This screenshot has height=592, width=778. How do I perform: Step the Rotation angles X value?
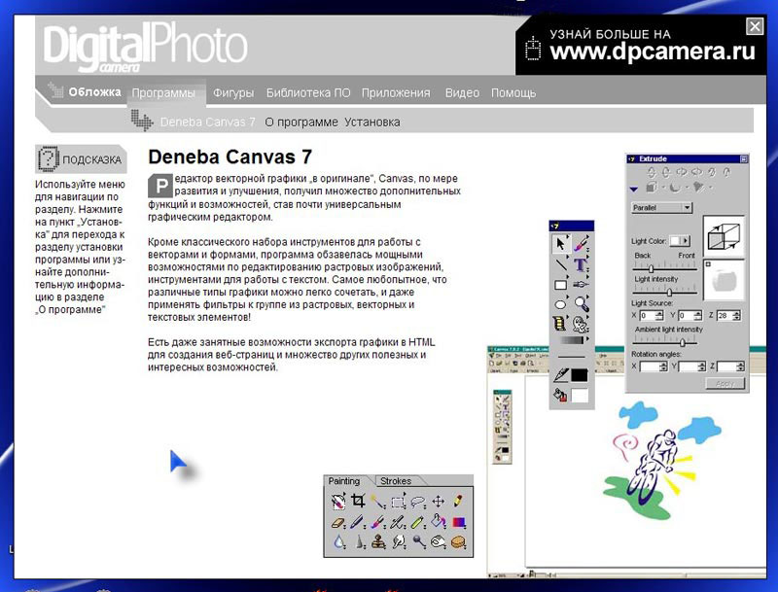663,366
